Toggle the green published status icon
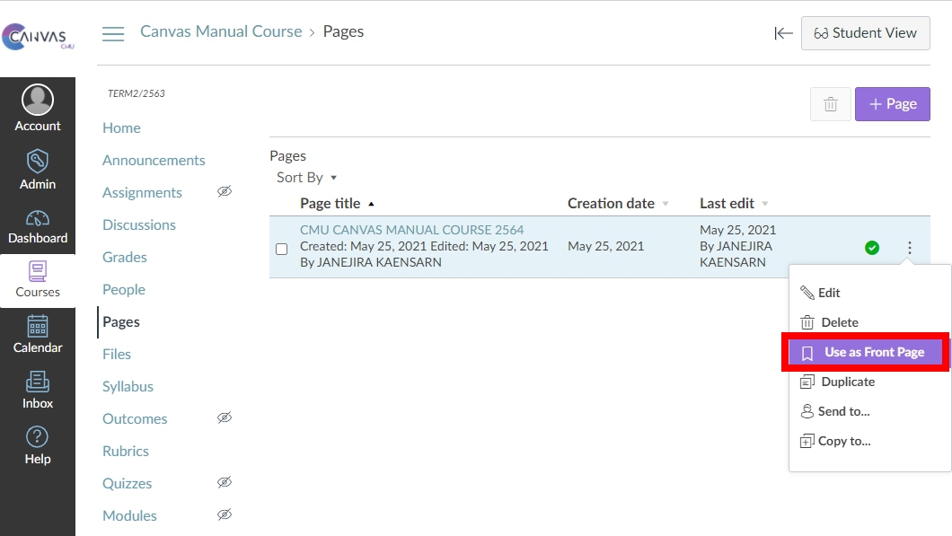 click(x=871, y=248)
